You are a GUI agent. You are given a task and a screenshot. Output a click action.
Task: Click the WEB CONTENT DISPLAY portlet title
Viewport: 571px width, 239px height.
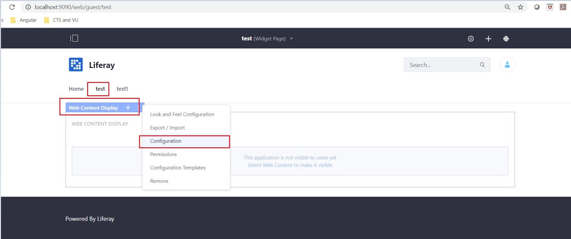pos(100,124)
